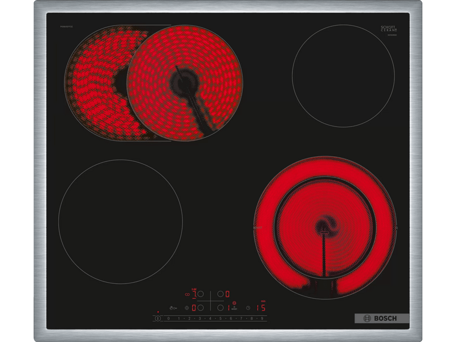Image resolution: width=456 pixels, height=342 pixels.
Task: Click the unlit front-left cooking zone
Action: pyautogui.click(x=120, y=221)
